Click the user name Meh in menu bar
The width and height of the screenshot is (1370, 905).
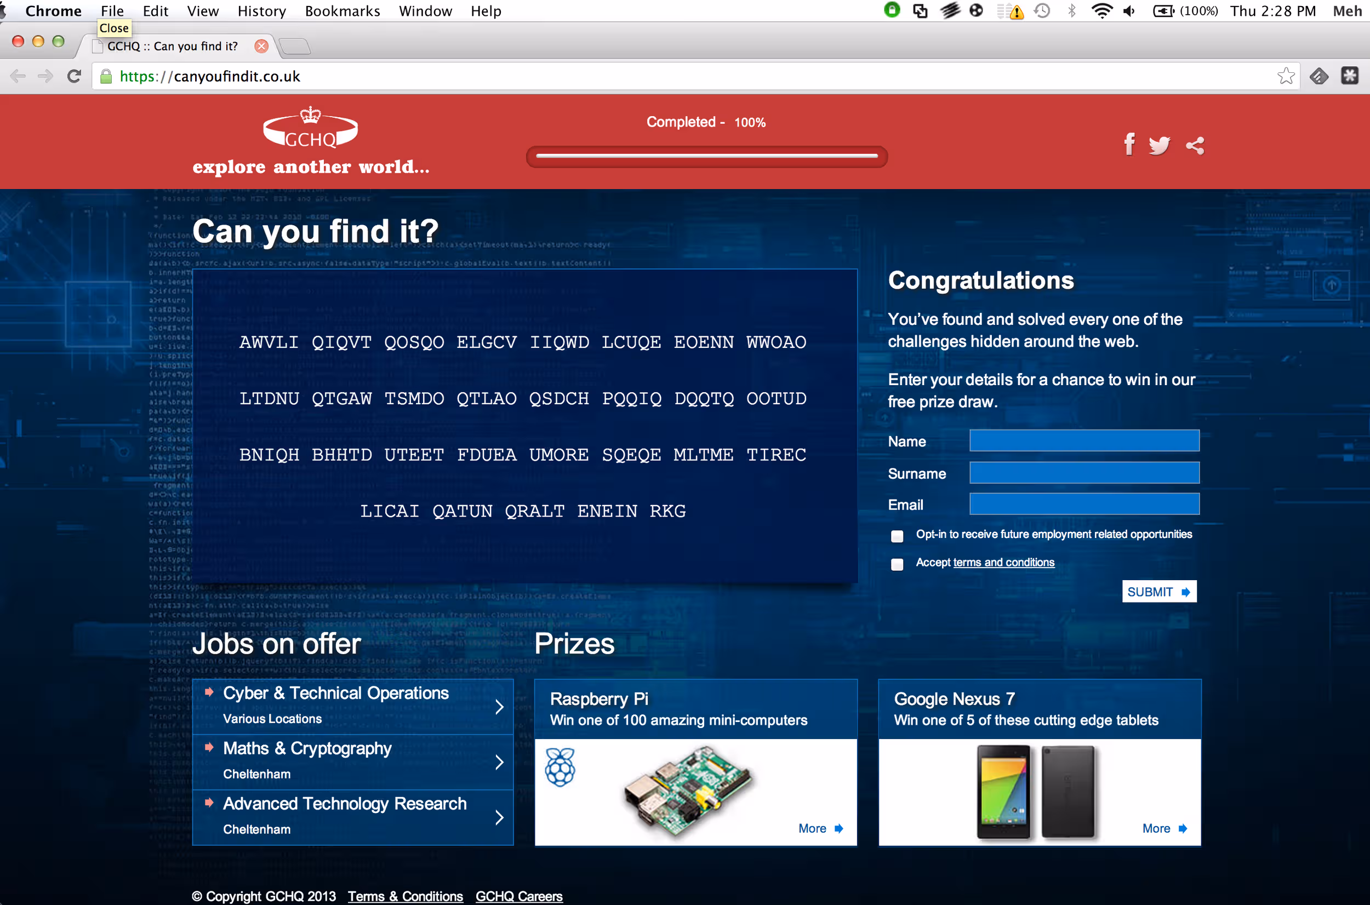point(1348,11)
